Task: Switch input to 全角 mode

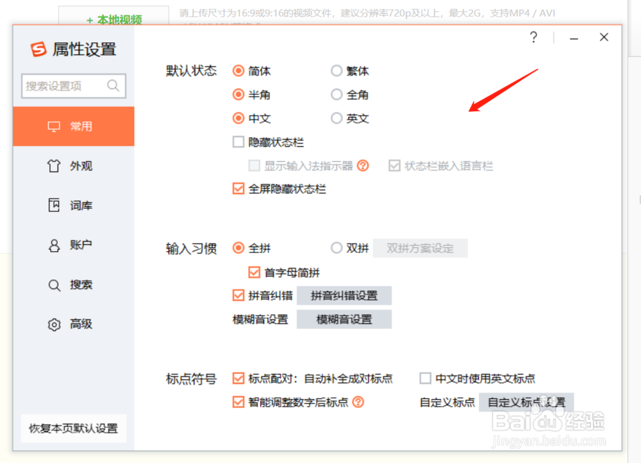Action: 337,94
